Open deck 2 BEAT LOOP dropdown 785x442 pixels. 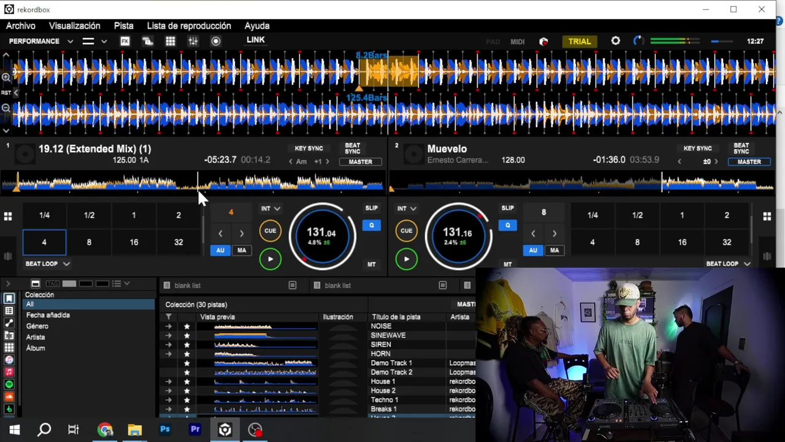tap(728, 264)
